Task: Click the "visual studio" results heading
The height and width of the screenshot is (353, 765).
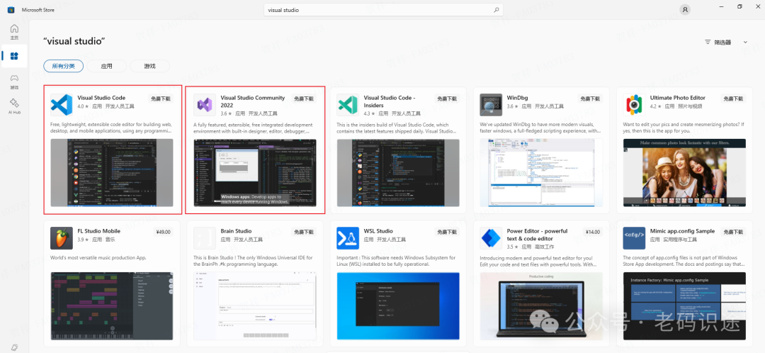Action: pyautogui.click(x=74, y=42)
